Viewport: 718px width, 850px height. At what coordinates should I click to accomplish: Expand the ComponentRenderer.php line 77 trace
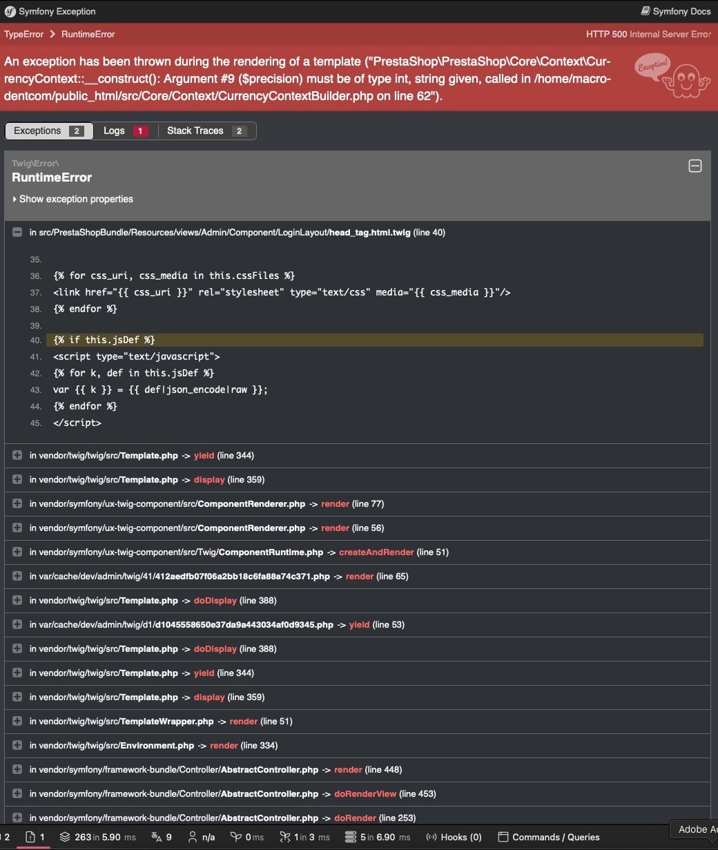click(x=17, y=504)
